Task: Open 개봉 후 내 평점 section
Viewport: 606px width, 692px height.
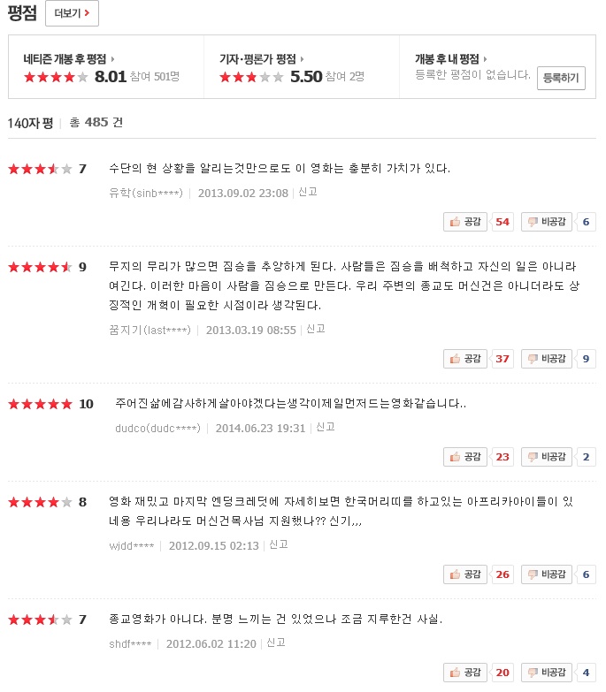Action: tap(450, 58)
